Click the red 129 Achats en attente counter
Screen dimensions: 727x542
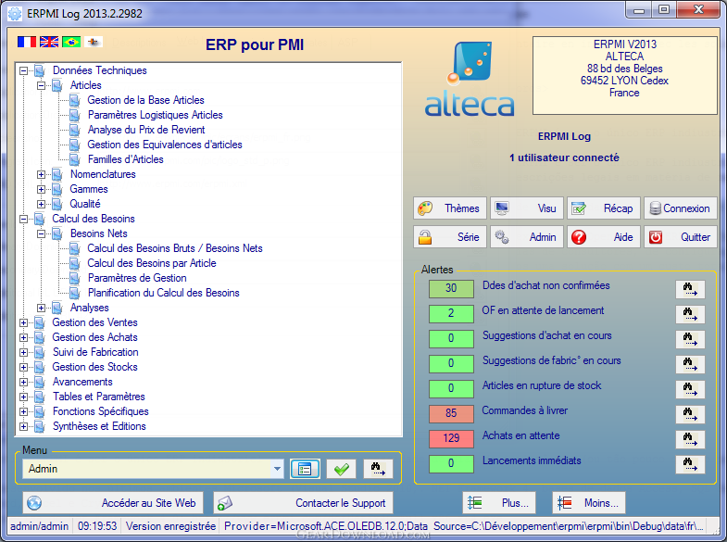coord(451,438)
